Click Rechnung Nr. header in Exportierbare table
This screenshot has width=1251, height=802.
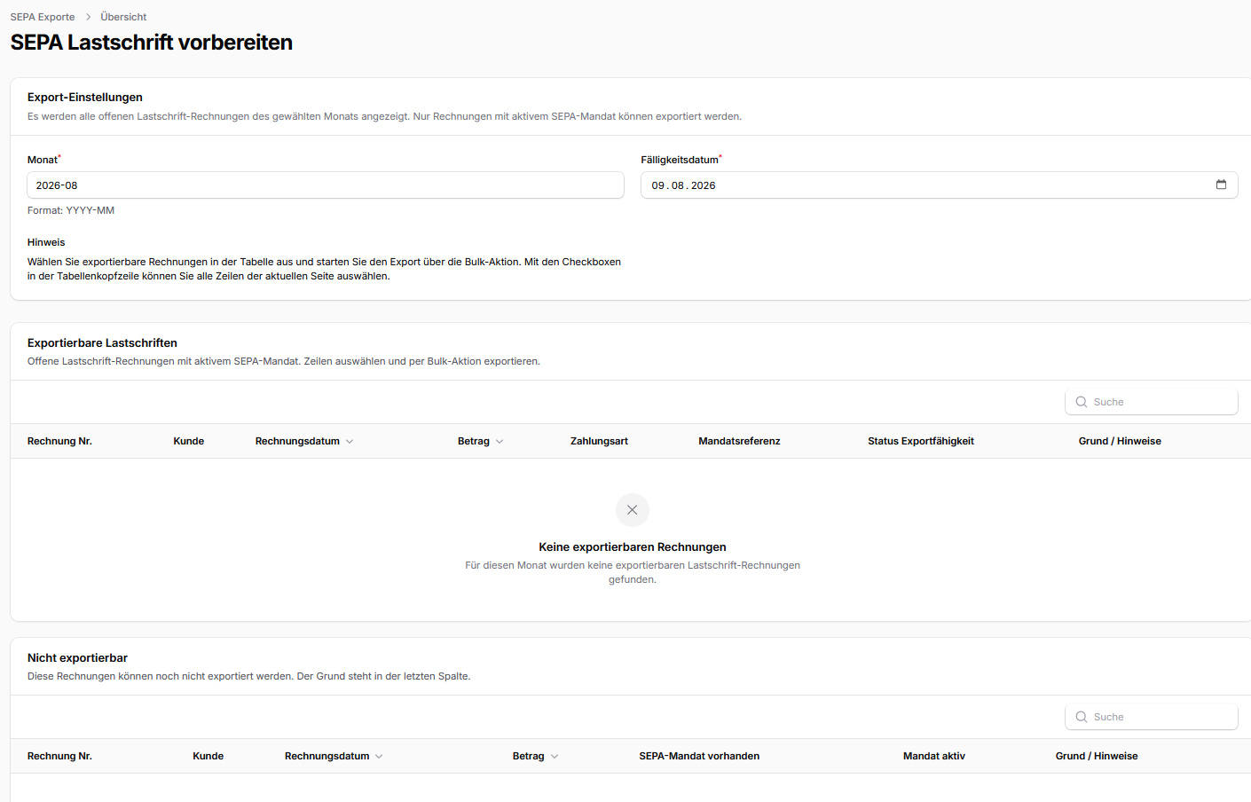(59, 441)
